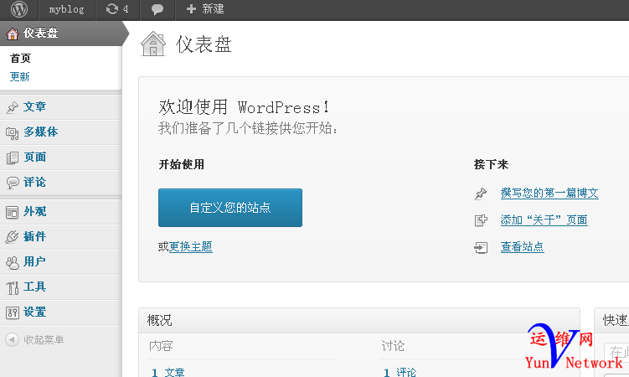Open the myblog site menu
Viewport: 629px width, 377px height.
[67, 9]
